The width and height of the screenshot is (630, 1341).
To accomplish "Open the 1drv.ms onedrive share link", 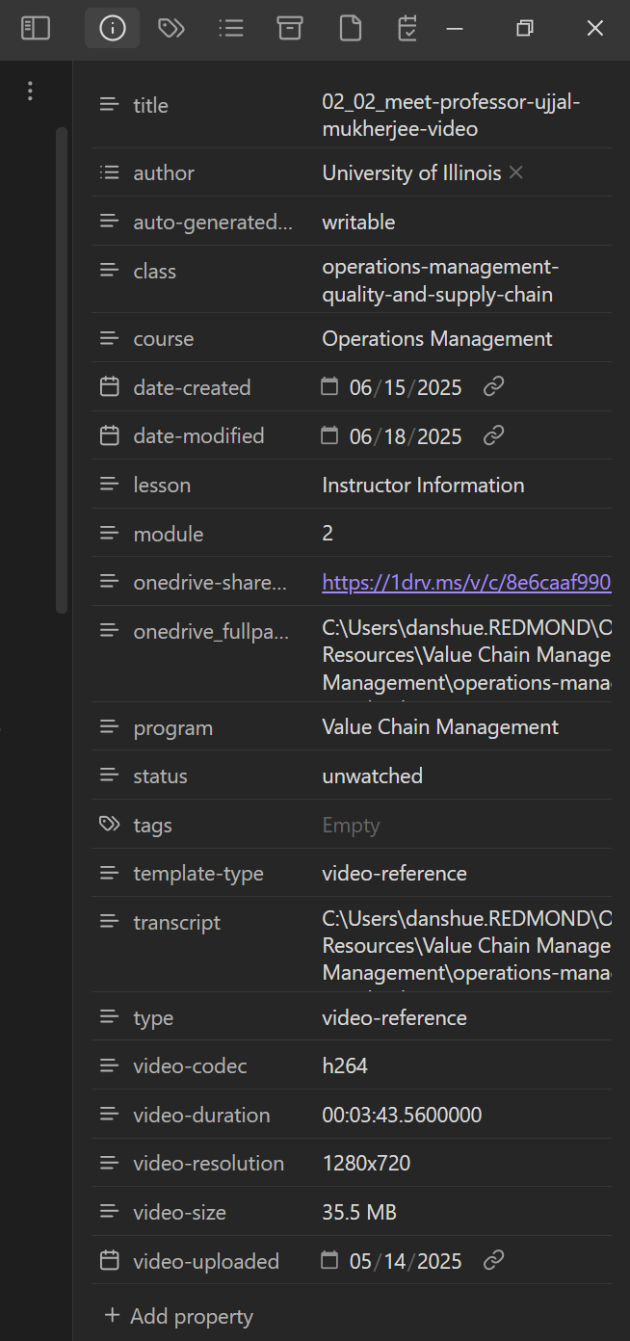I will (x=466, y=582).
